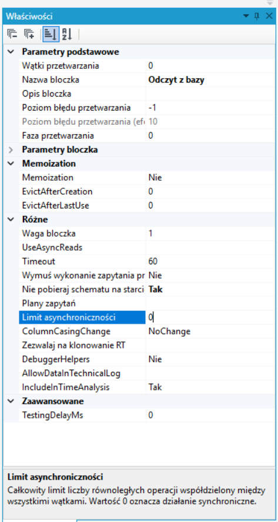Change the DebuggerHelpers value 'Nie'

point(210,360)
